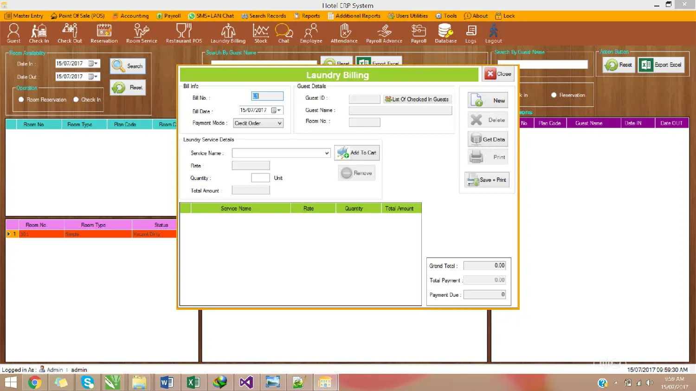This screenshot has width=696, height=391.
Task: Open the Point Of Sale (POS) menu
Action: [x=77, y=16]
